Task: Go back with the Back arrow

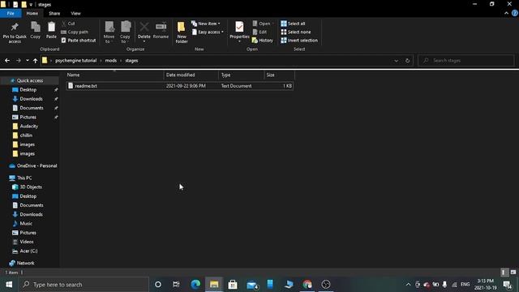Action: pyautogui.click(x=7, y=61)
